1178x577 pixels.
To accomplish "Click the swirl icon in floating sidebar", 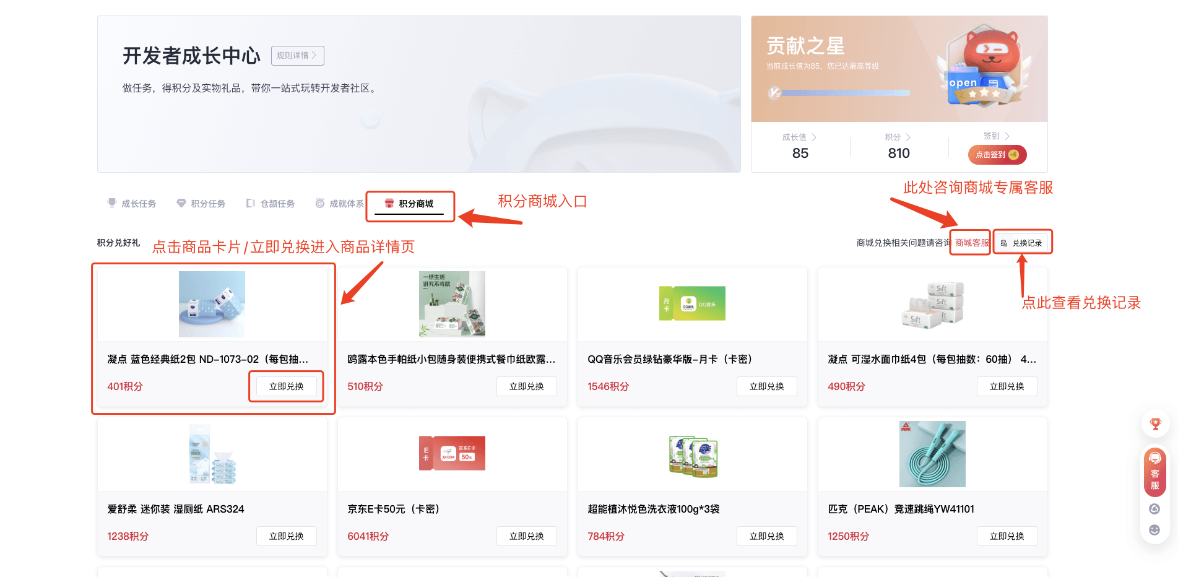I will point(1154,509).
